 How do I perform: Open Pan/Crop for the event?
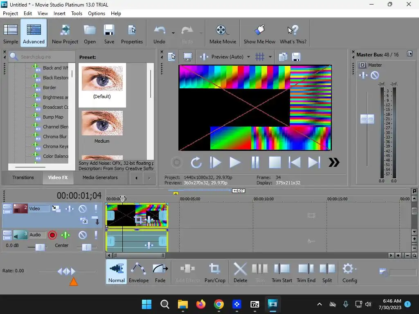(x=215, y=272)
